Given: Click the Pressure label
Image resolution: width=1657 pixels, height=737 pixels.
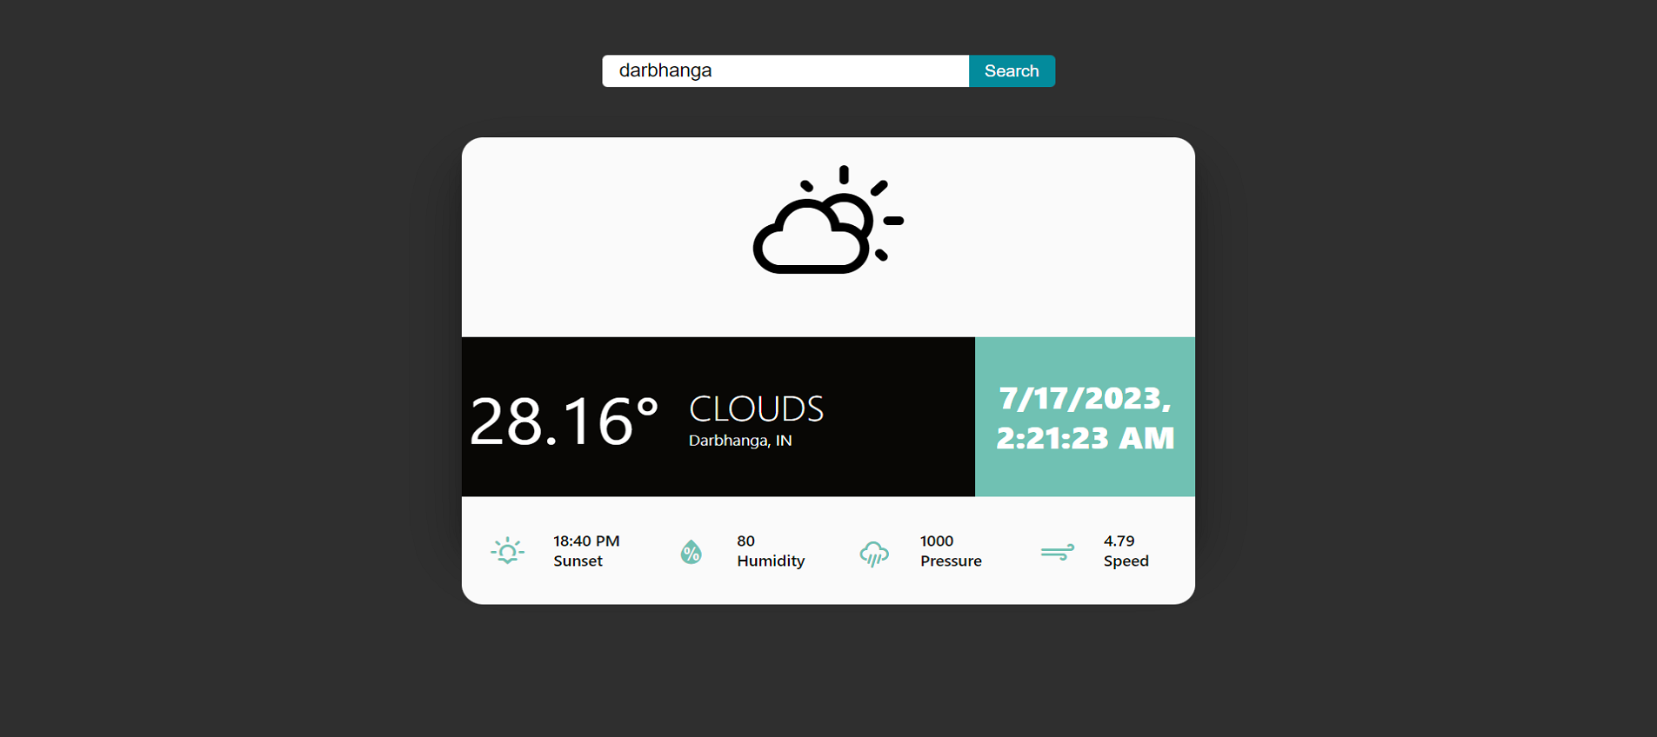Looking at the screenshot, I should [x=951, y=561].
